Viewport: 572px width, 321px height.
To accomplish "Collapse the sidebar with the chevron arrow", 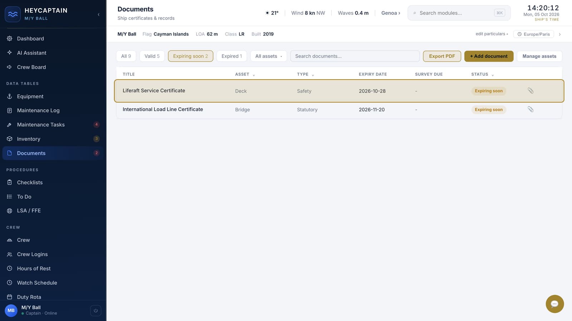I will pyautogui.click(x=99, y=15).
